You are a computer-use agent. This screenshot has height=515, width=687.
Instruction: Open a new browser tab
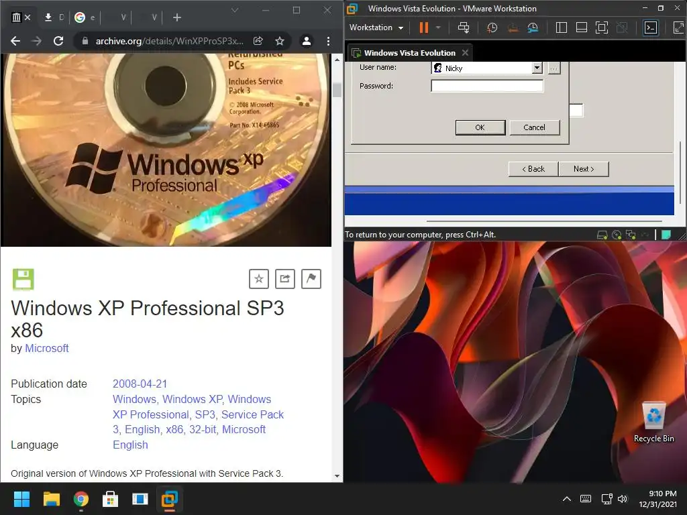(177, 17)
